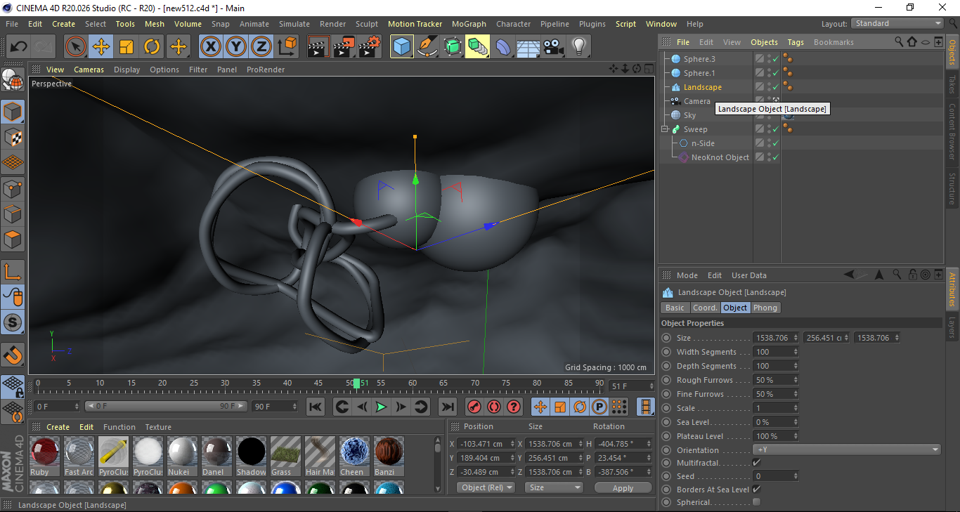Click the Play Forwards button

click(381, 407)
